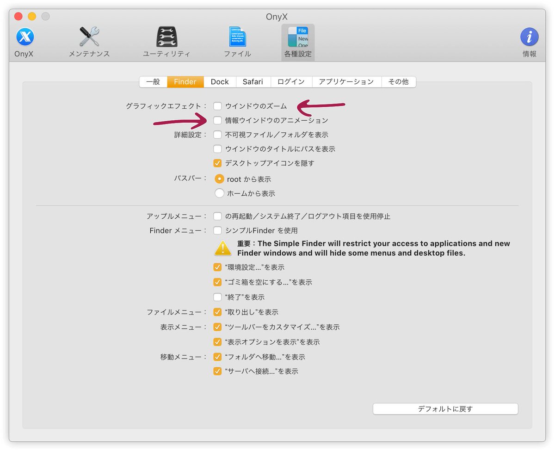Uncheck "表示オプションを表示"を表示 checkbox
Viewport: 555px width, 451px height.
[217, 342]
